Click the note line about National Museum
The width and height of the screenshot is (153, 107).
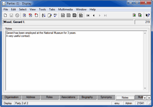41,33
